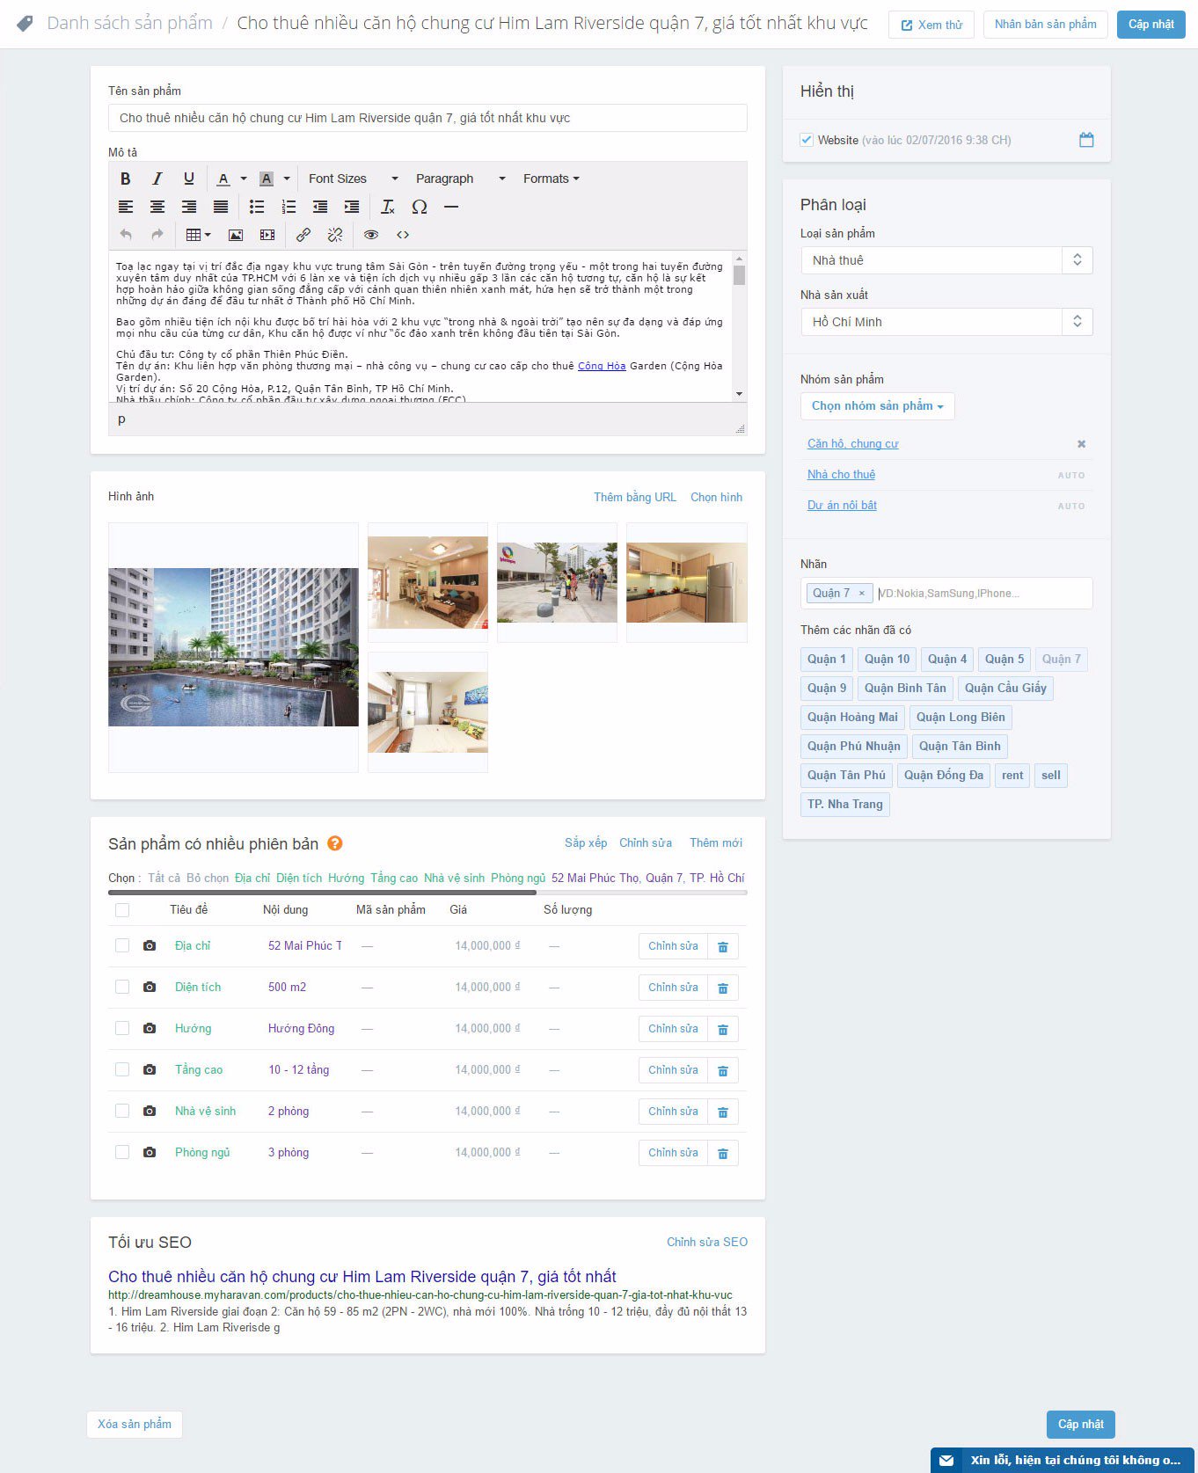
Task: Insert special character omega icon
Action: click(420, 207)
